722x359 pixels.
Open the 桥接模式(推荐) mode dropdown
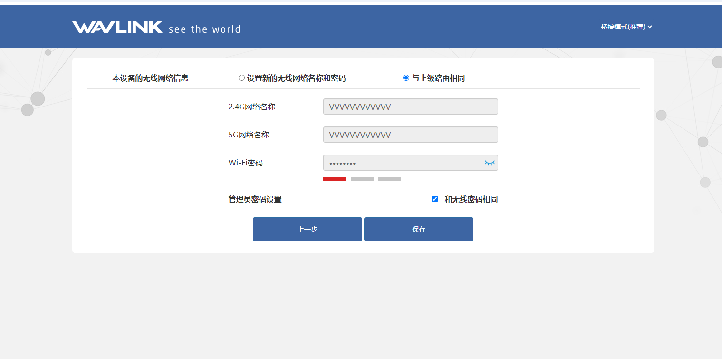623,27
